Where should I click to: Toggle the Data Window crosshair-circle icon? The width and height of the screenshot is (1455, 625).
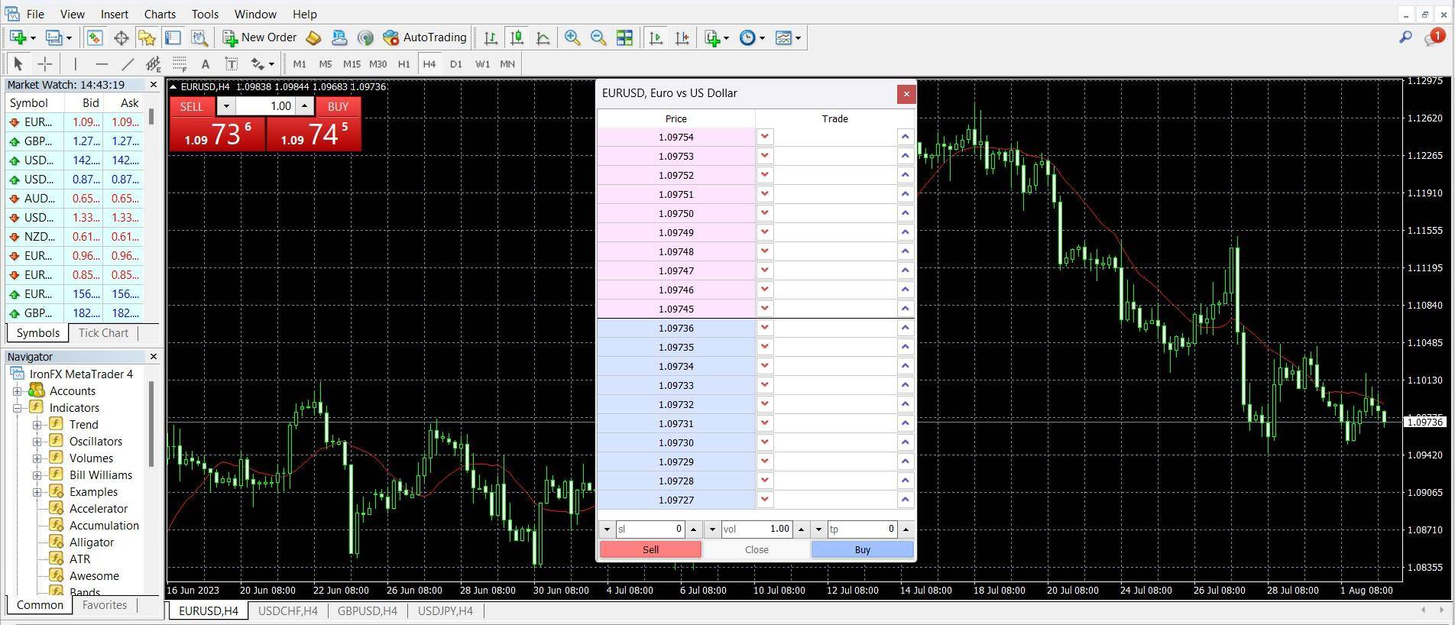[x=121, y=37]
